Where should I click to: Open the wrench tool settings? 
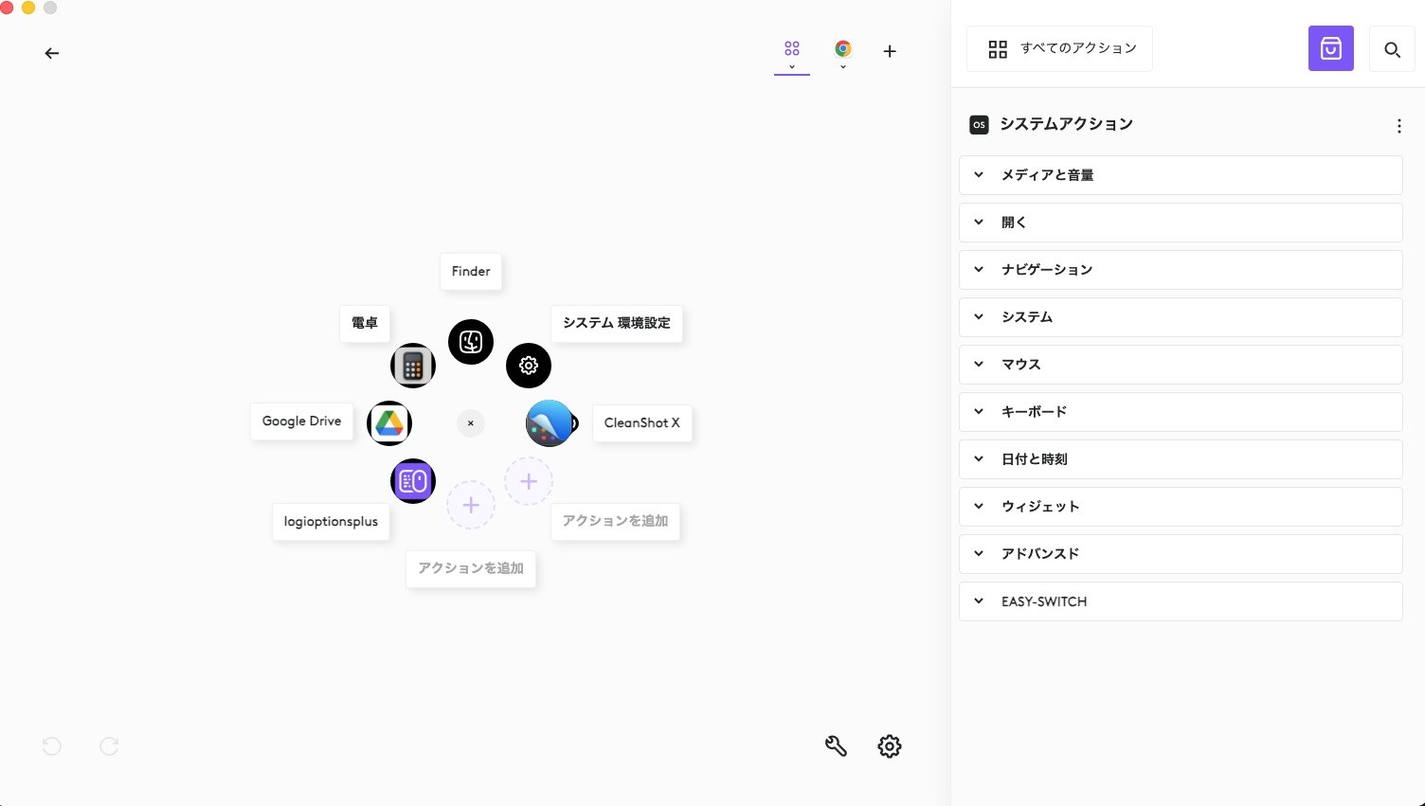click(836, 746)
